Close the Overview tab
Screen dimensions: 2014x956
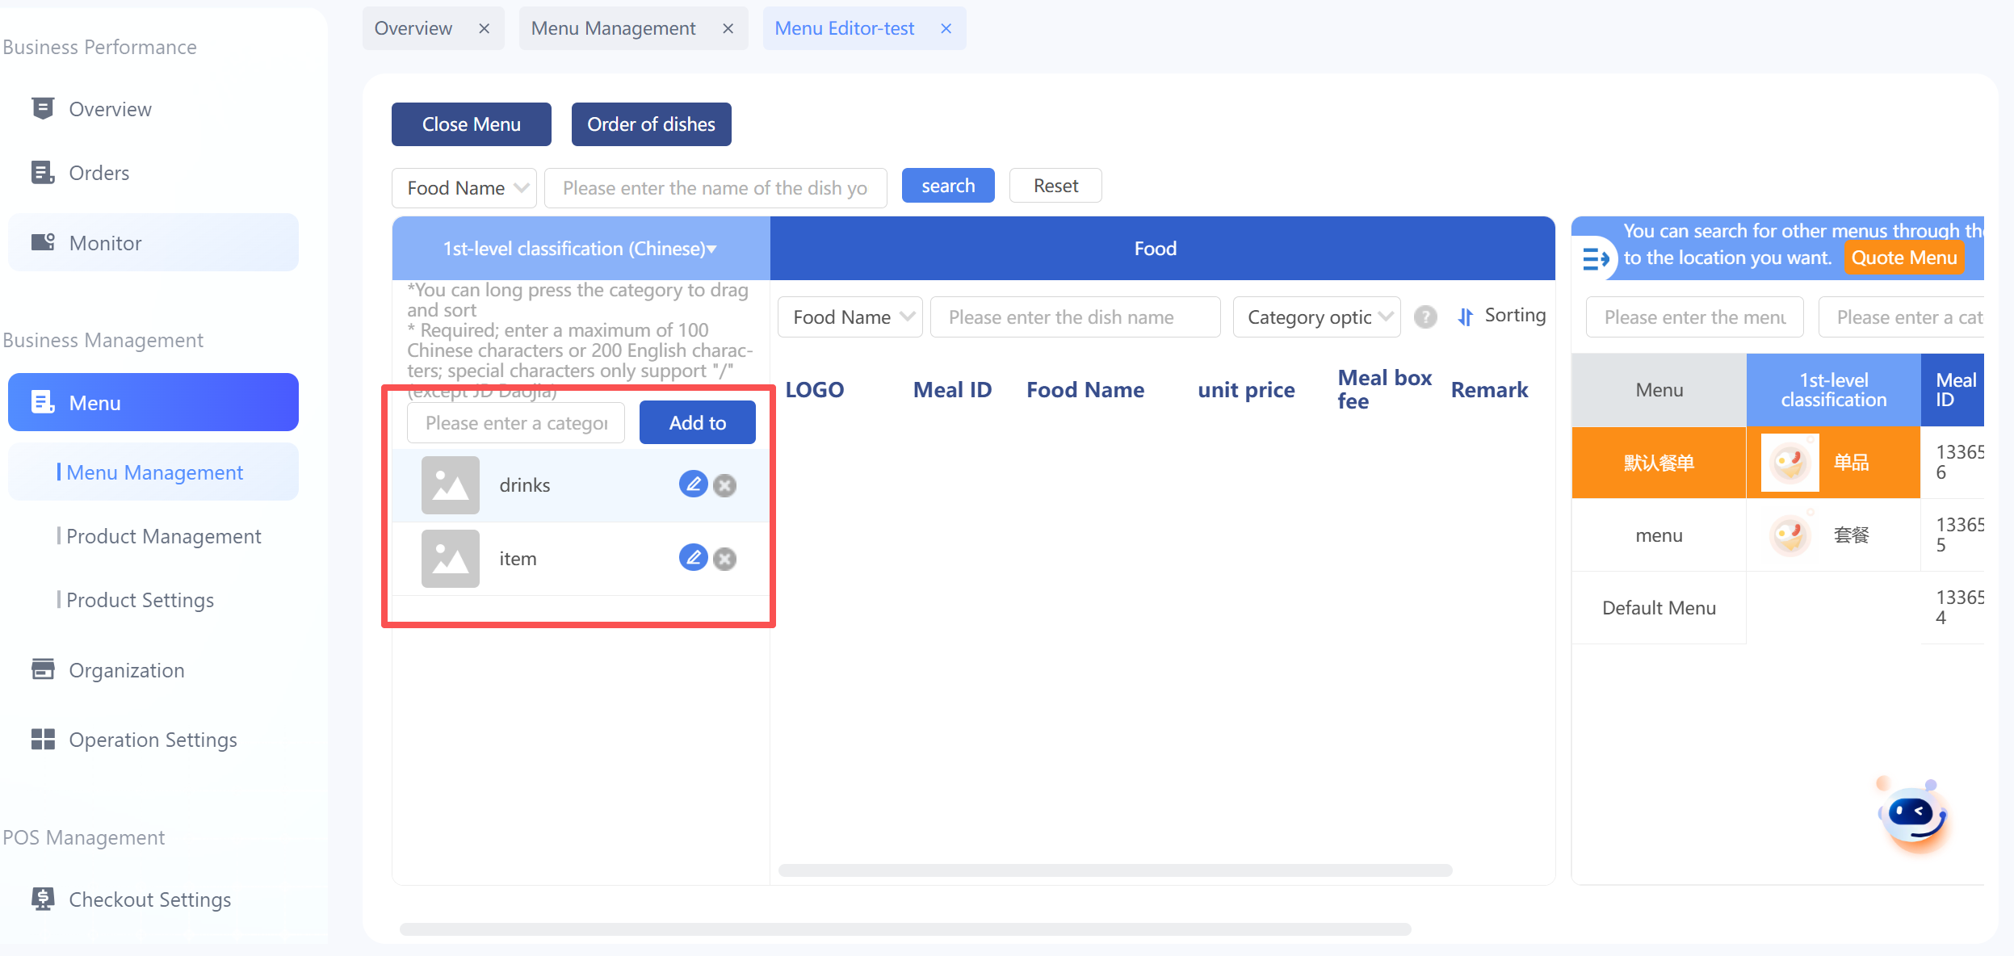pyautogui.click(x=484, y=28)
